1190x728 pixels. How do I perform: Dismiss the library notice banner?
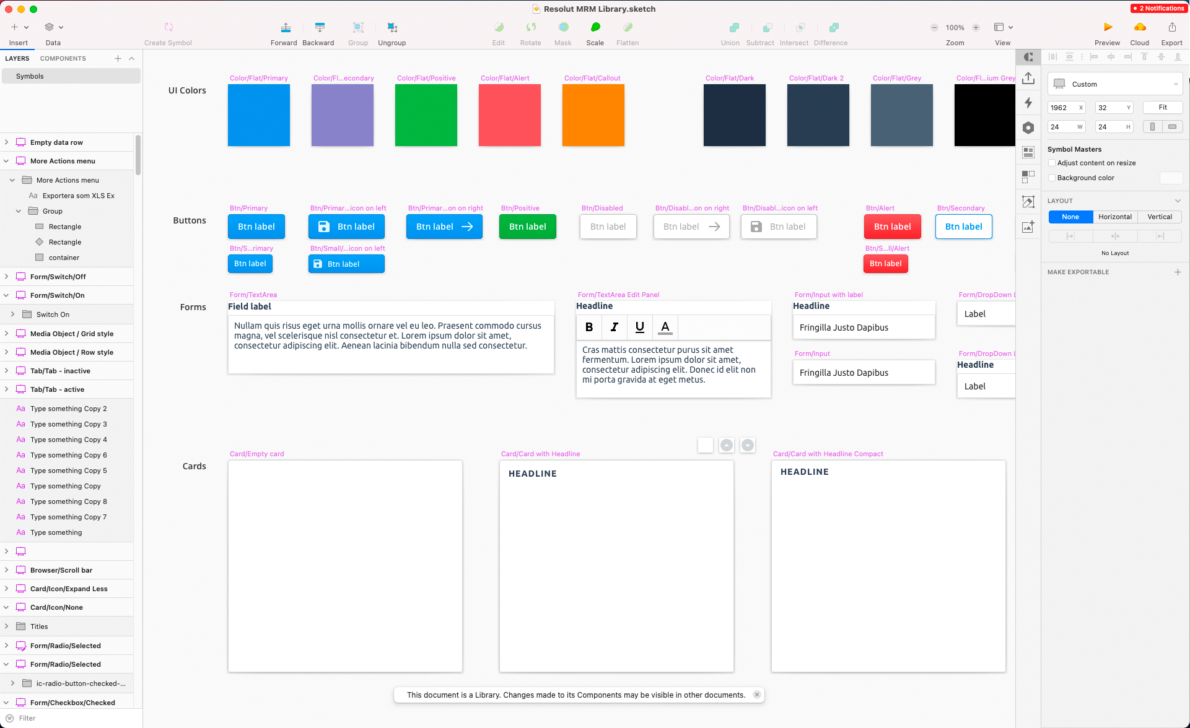tap(757, 695)
